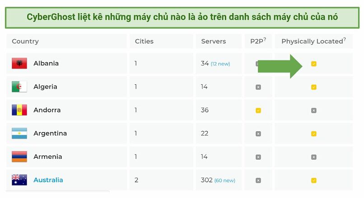Click Andorra's yellow P2P checkmark

coord(258,111)
